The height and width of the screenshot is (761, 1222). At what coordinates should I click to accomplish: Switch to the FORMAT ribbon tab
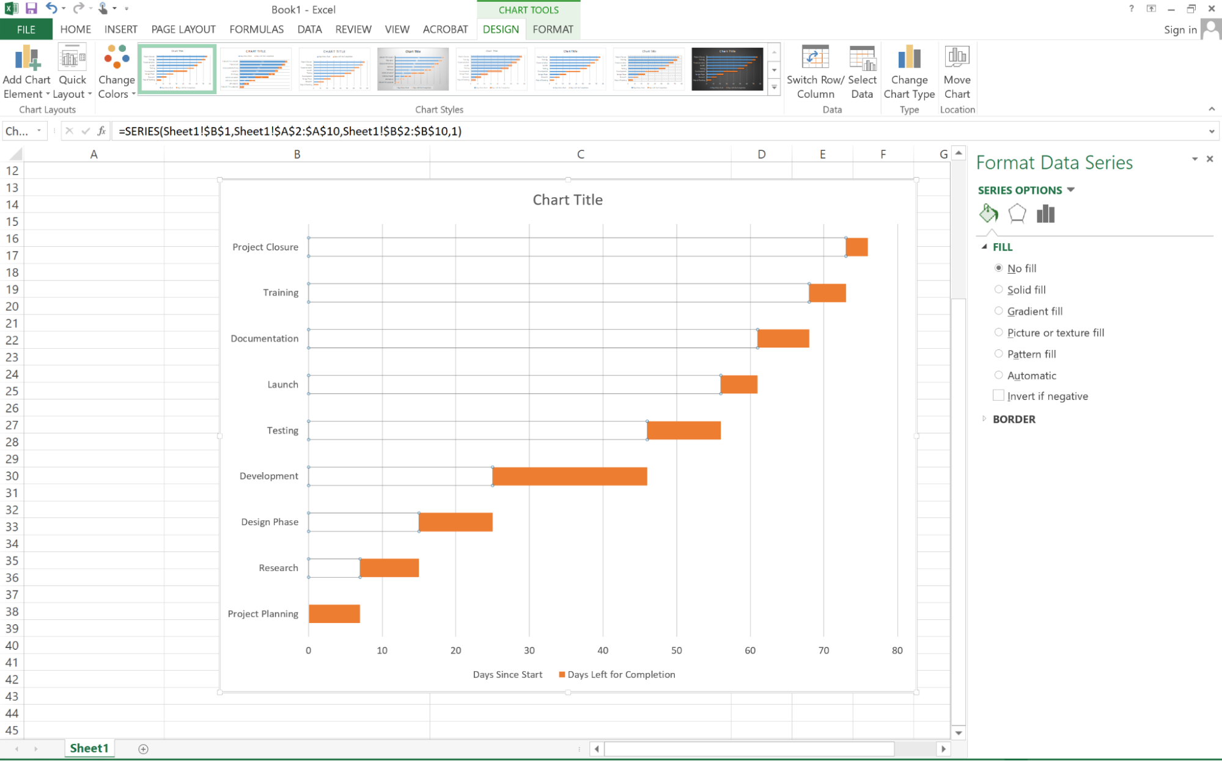[552, 29]
